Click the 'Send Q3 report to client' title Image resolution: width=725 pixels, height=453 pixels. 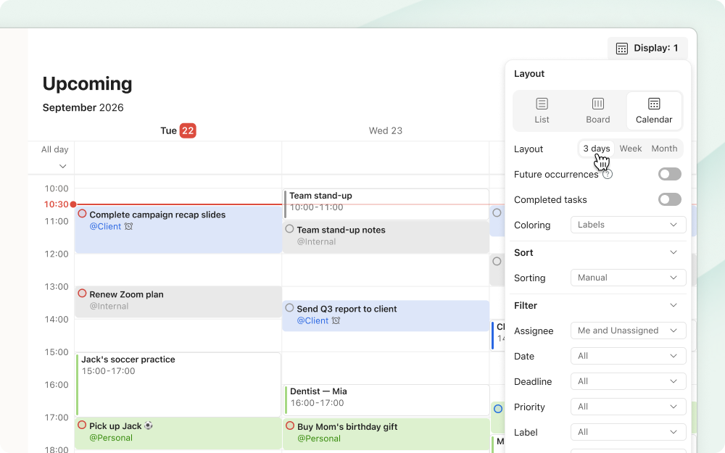(347, 309)
